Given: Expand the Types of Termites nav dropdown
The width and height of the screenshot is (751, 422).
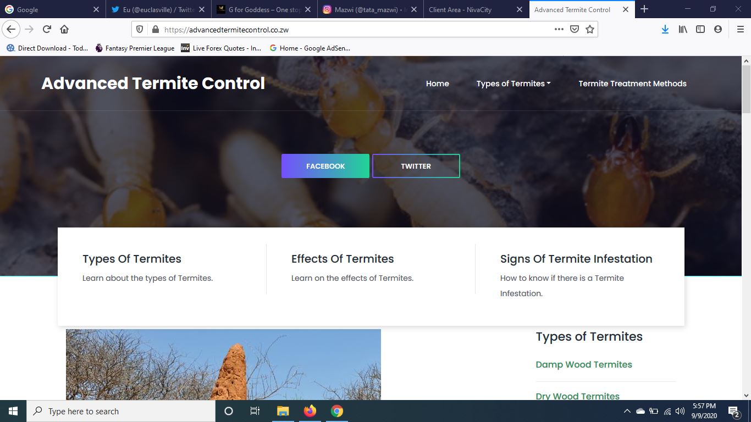Looking at the screenshot, I should click(513, 84).
